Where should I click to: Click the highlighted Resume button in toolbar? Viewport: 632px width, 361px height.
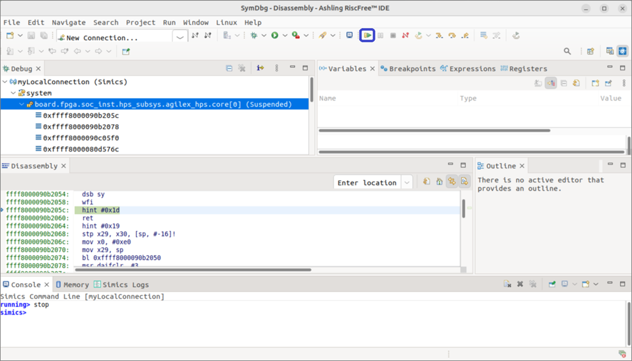367,36
